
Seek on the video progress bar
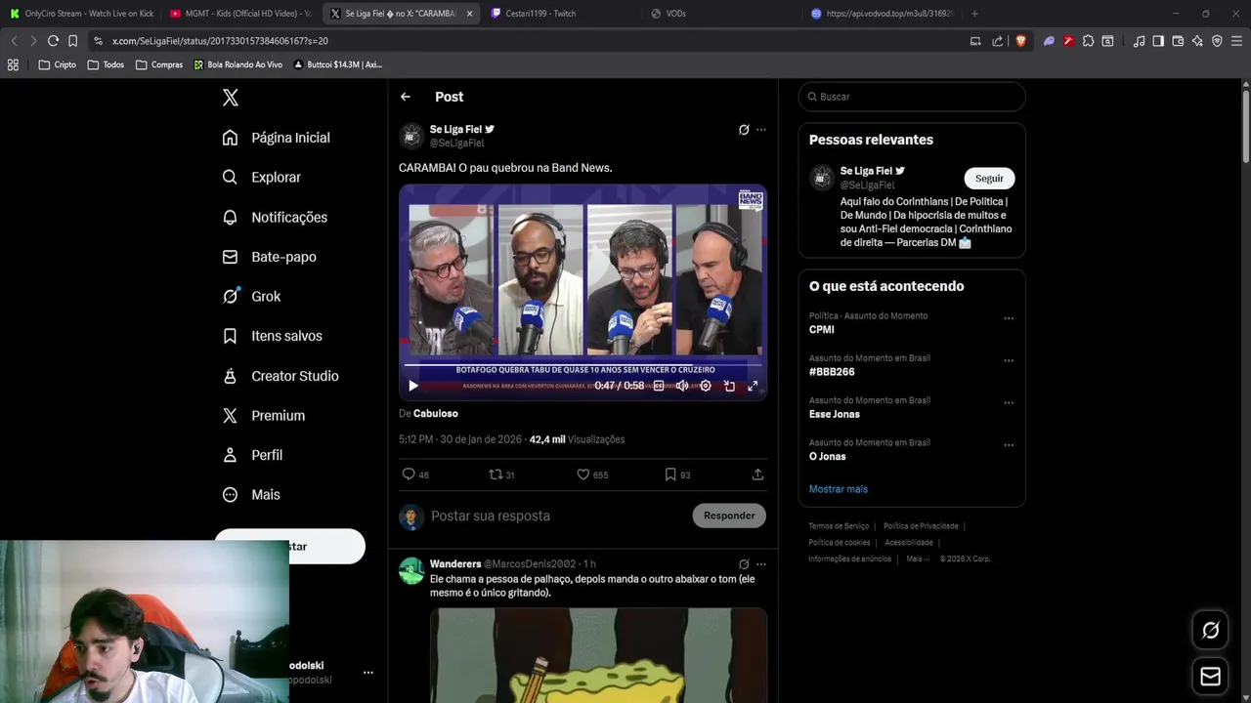click(x=582, y=365)
